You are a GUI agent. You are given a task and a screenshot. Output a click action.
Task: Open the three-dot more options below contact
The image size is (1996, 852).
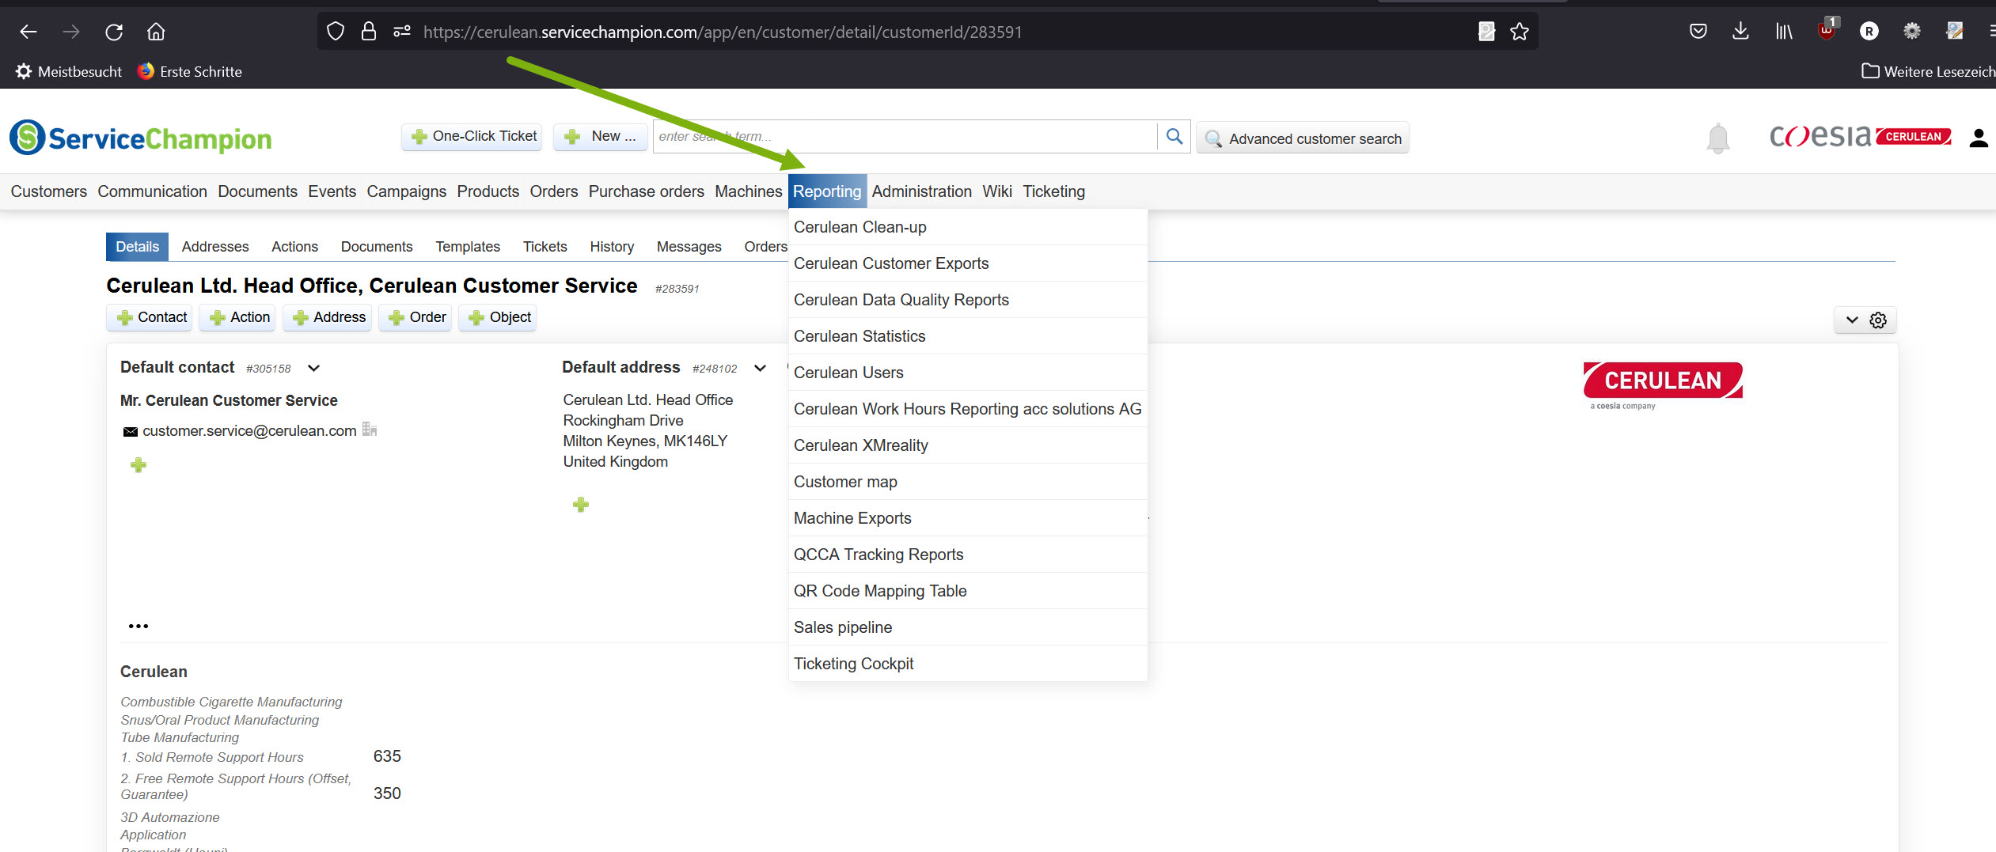coord(139,626)
